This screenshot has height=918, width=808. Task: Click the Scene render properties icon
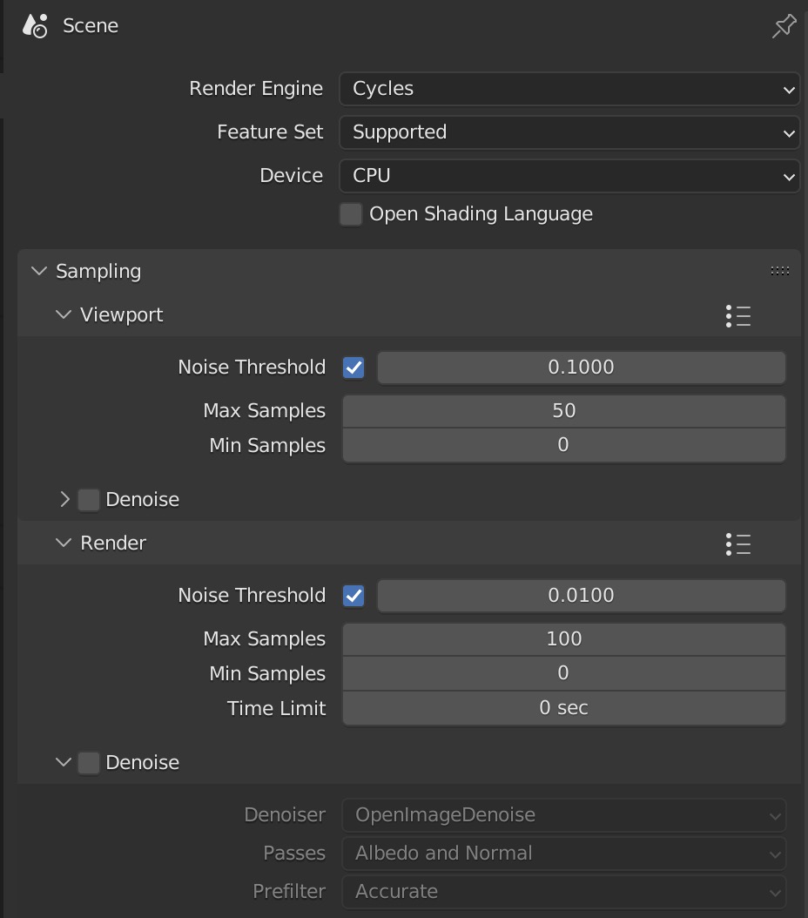tap(35, 26)
